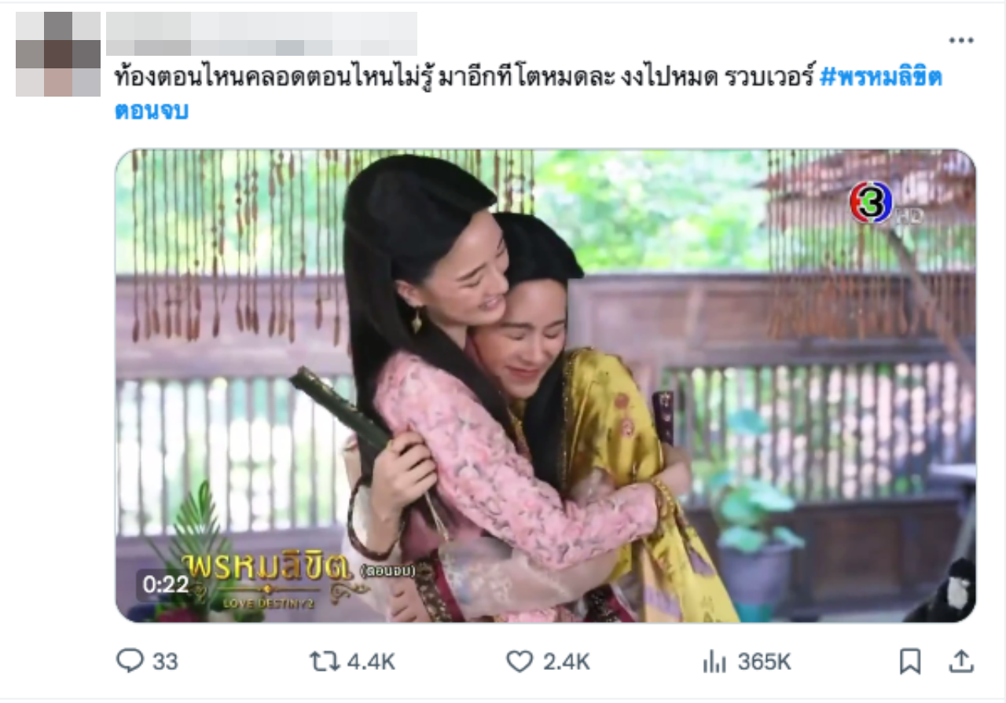Viewport: 1006px width, 703px height.
Task: Click the tweet body text starting ท้องตอนไหน
Action: [464, 78]
